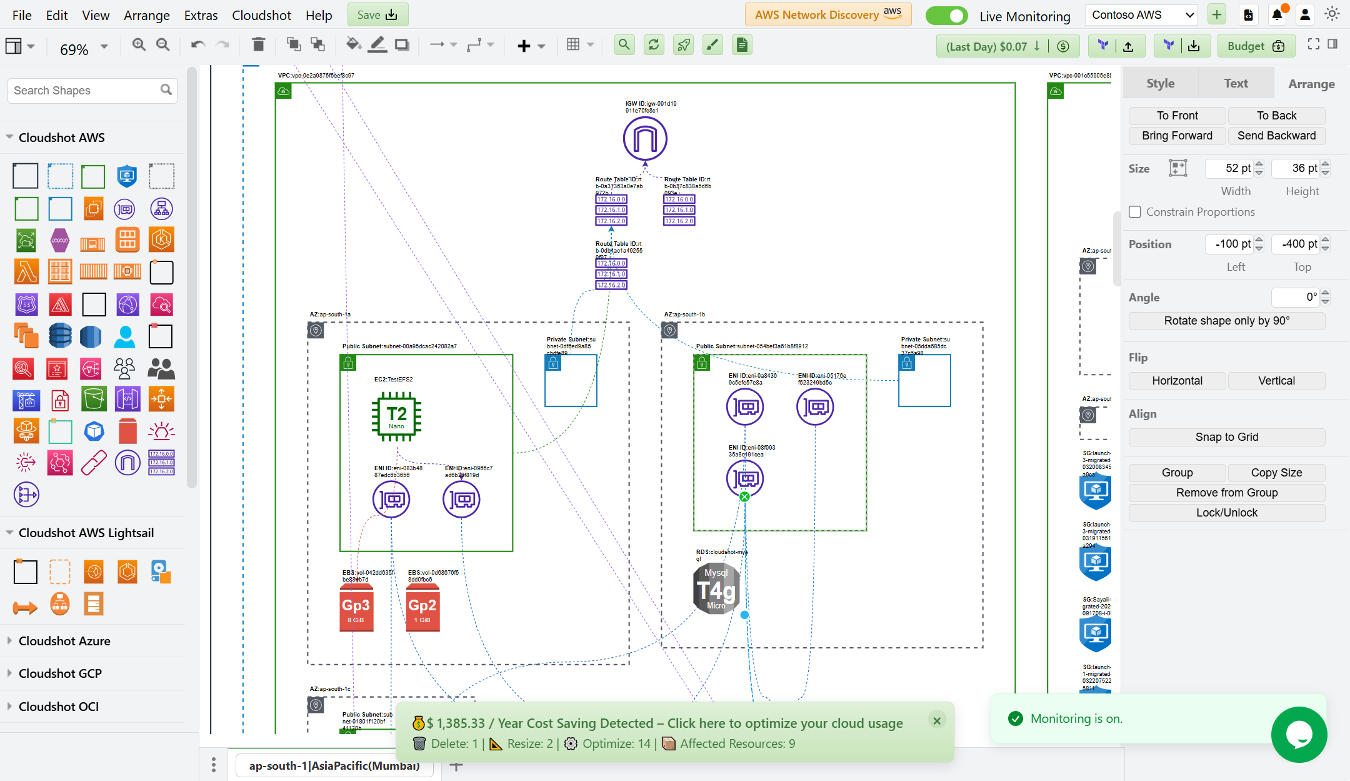
Task: Toggle light/dark theme sun icon
Action: pos(1332,15)
